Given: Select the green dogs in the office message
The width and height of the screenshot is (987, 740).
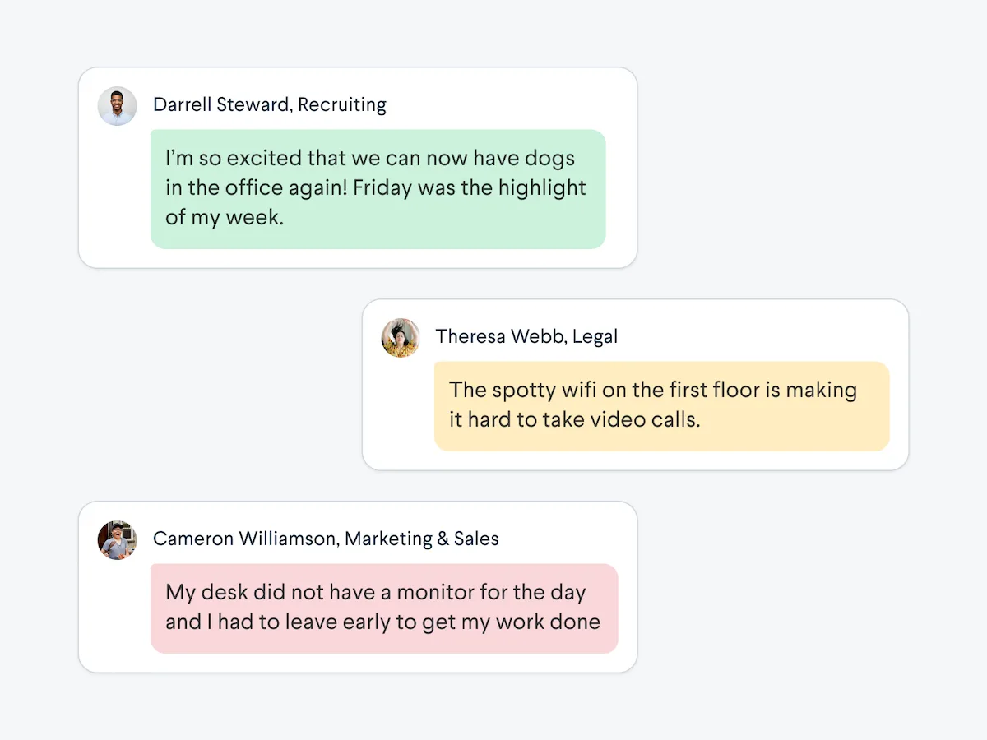Looking at the screenshot, I should (x=378, y=189).
